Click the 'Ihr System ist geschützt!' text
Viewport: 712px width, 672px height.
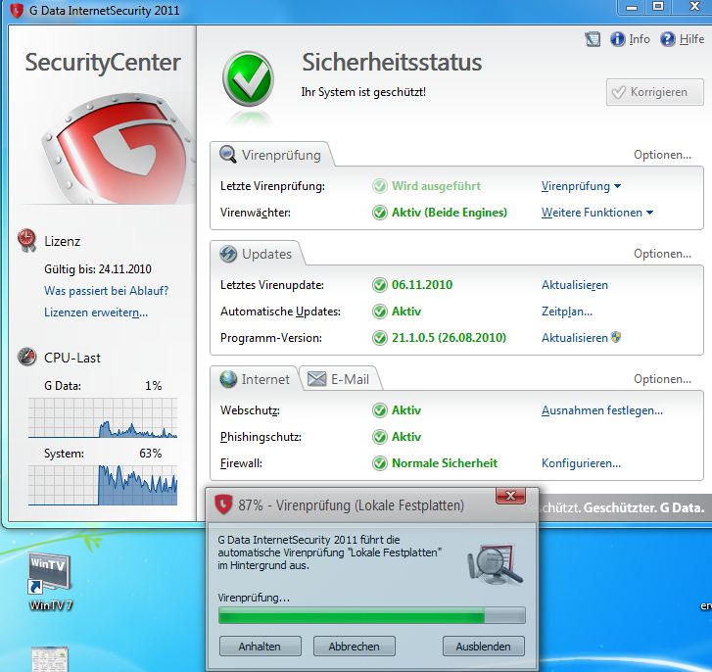pyautogui.click(x=363, y=92)
